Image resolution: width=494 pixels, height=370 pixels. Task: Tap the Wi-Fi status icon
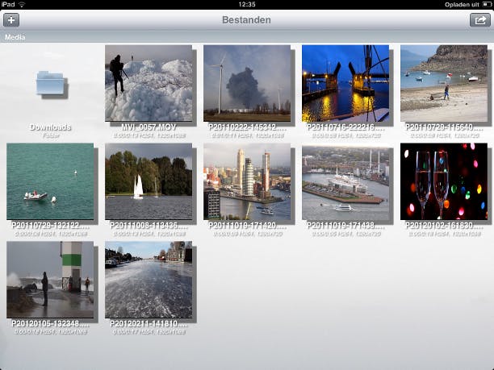pyautogui.click(x=22, y=4)
